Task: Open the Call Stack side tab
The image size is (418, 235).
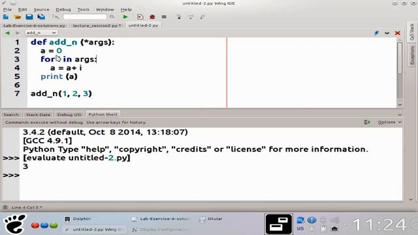Action: pos(412,32)
